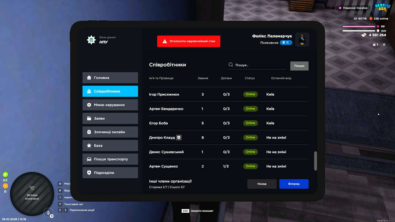Go to the next page with Вперед
395x222 pixels.
click(294, 184)
